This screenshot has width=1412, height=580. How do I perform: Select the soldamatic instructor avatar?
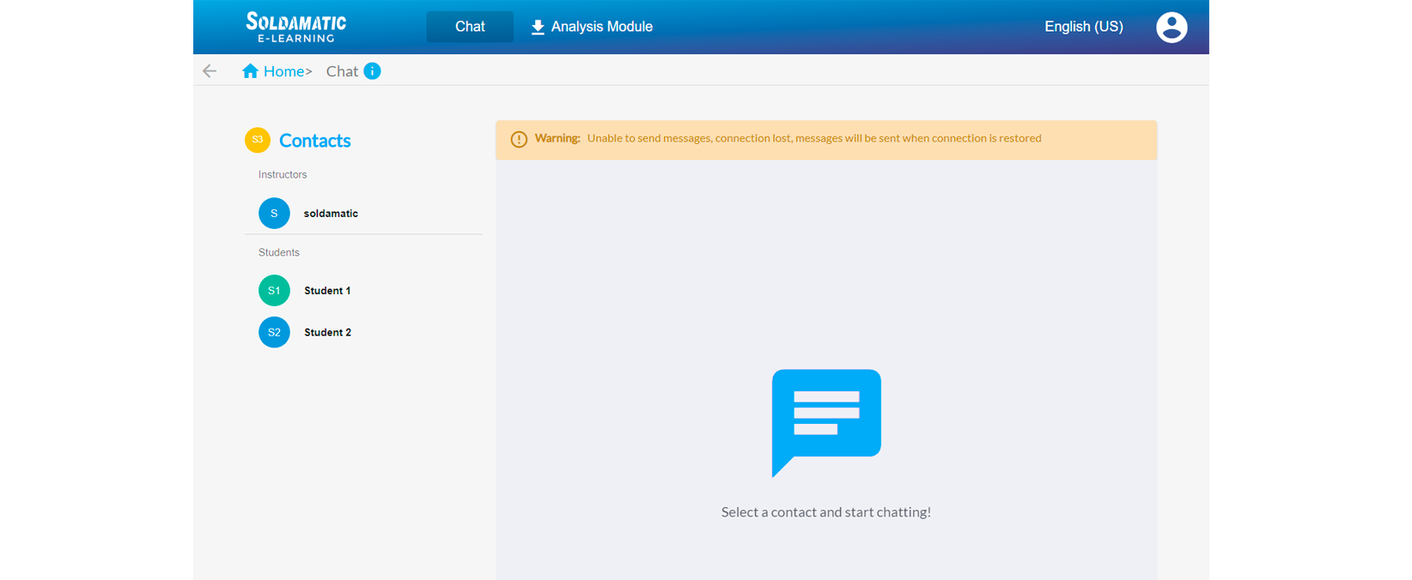pos(274,214)
